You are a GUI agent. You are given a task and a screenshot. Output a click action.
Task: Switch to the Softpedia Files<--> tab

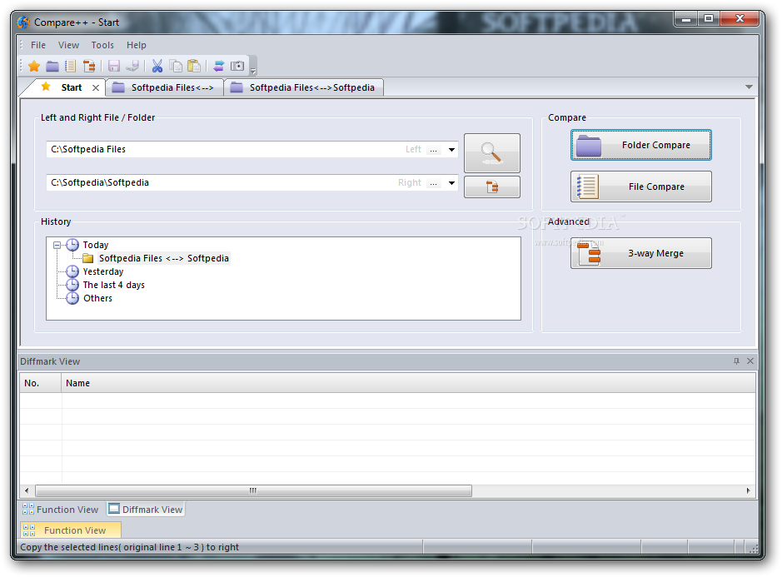[x=165, y=87]
